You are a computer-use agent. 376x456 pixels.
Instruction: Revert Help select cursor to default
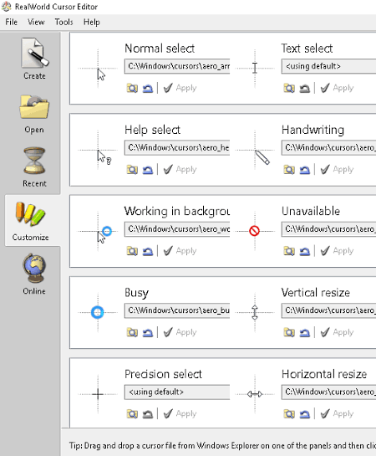pyautogui.click(x=148, y=169)
